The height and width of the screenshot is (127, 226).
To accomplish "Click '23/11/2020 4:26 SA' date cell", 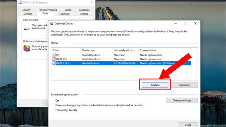I will pyautogui.click(x=125, y=63).
